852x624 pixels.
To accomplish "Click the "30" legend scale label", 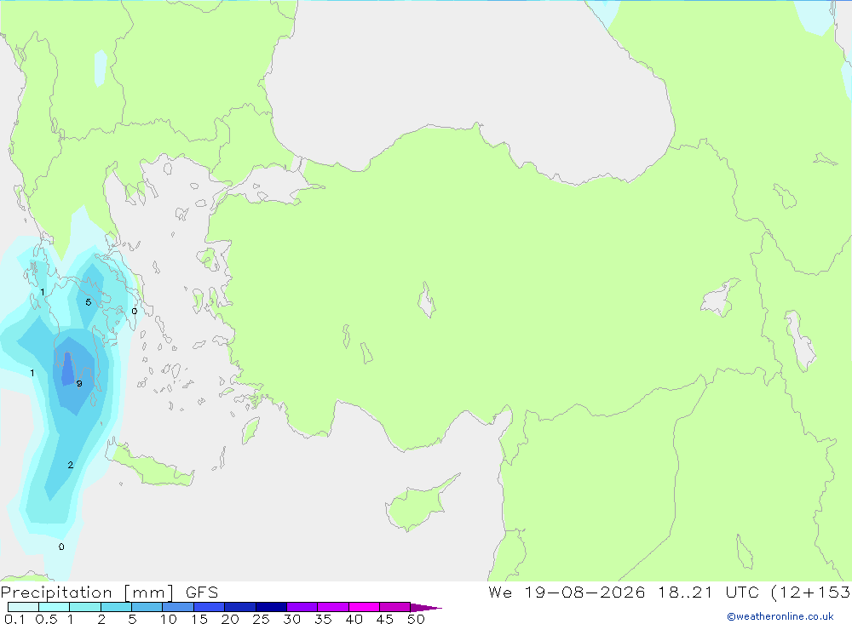I will (x=292, y=619).
